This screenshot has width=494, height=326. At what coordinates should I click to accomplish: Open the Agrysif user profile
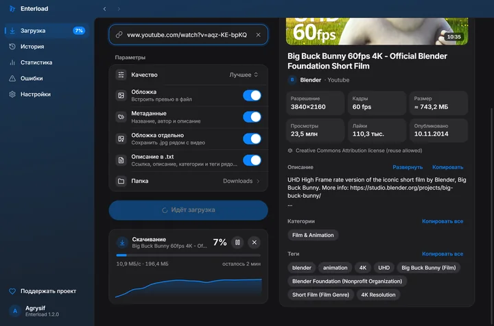click(x=34, y=311)
